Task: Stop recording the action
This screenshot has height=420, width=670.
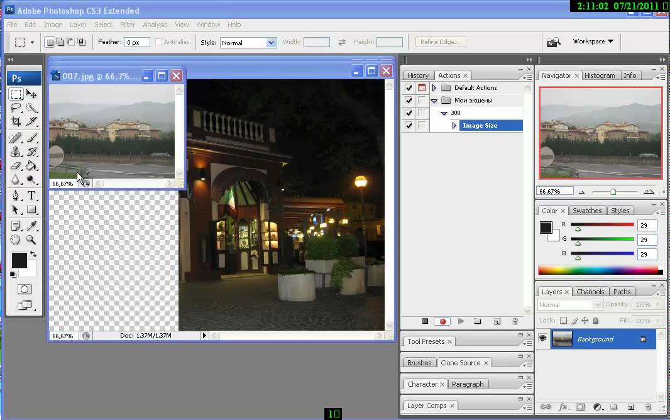Action: point(425,321)
